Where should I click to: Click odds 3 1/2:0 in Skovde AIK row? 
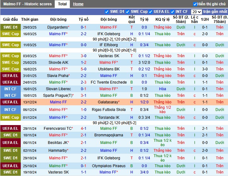pyautogui.click(x=144, y=63)
